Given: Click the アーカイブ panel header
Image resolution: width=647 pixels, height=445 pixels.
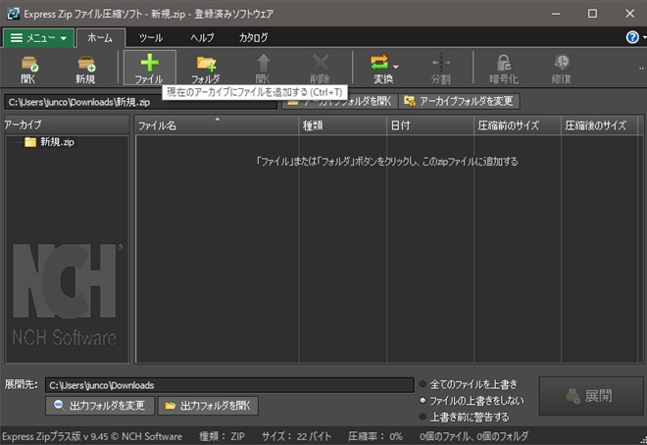Looking at the screenshot, I should [67, 124].
